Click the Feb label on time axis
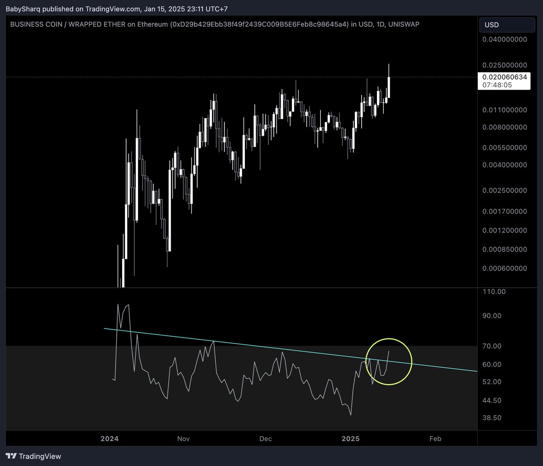The height and width of the screenshot is (466, 543). tap(435, 438)
